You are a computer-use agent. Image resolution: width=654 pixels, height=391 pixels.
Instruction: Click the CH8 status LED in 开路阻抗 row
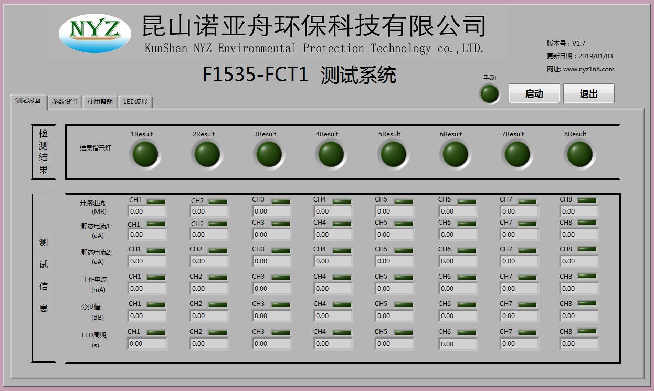587,200
